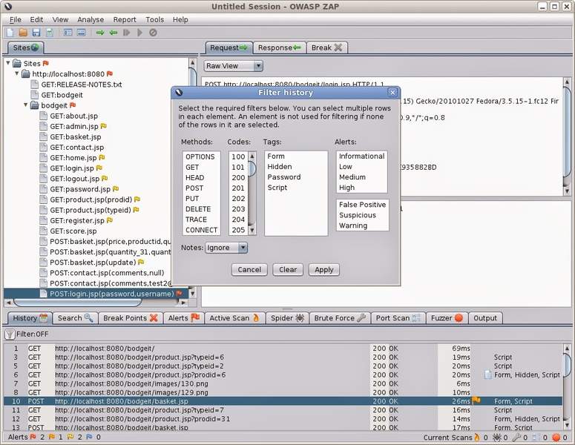Collapse the Sites root tree node

tap(8, 63)
